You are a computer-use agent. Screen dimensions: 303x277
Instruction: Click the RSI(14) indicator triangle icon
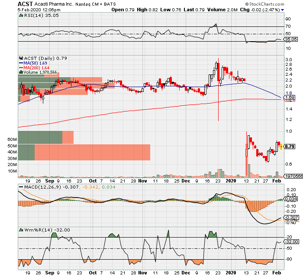pos(21,16)
